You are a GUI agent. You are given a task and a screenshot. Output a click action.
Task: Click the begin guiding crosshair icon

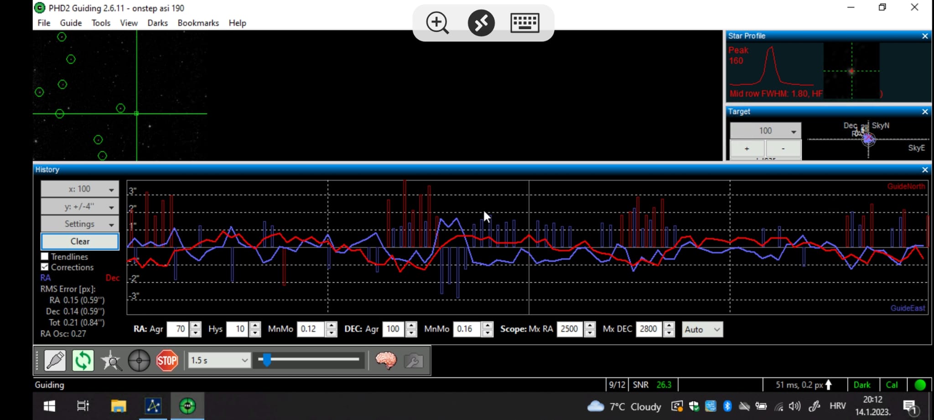coord(139,361)
